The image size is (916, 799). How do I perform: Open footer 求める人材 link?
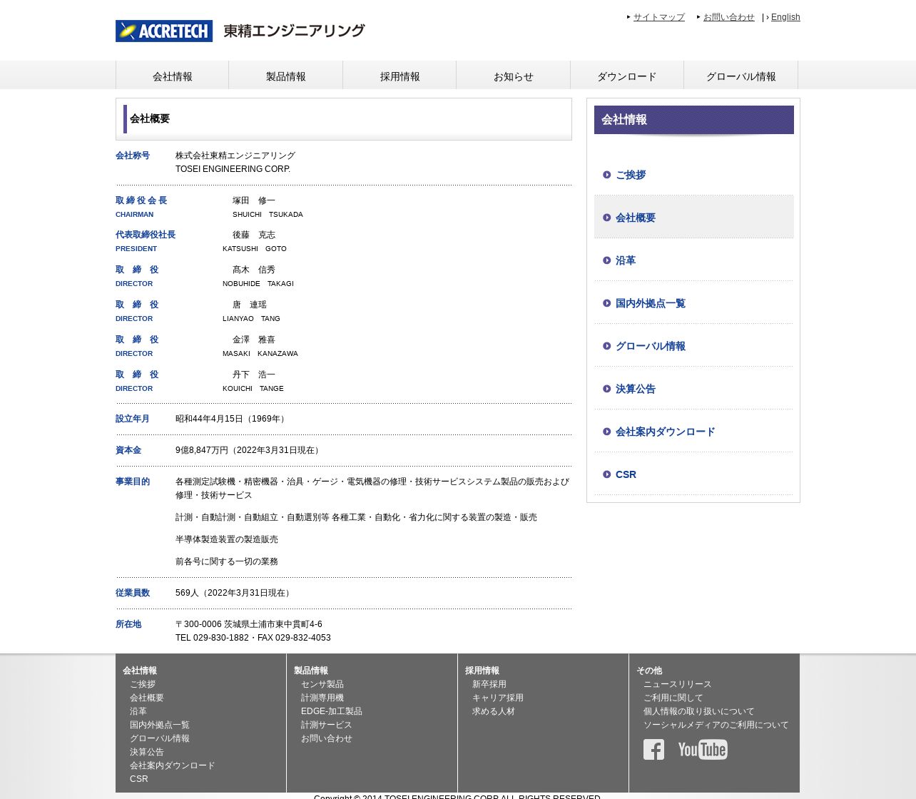click(494, 711)
